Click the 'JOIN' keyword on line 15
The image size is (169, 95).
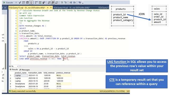pyautogui.click(x=26, y=46)
